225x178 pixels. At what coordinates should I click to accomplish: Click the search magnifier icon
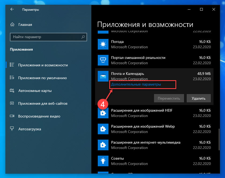pos(83,37)
